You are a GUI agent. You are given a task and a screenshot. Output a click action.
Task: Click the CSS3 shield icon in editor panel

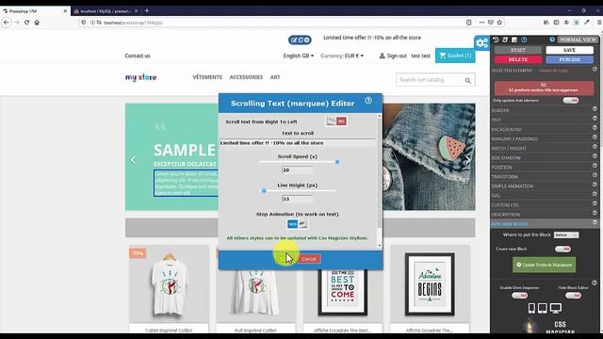tap(505, 40)
